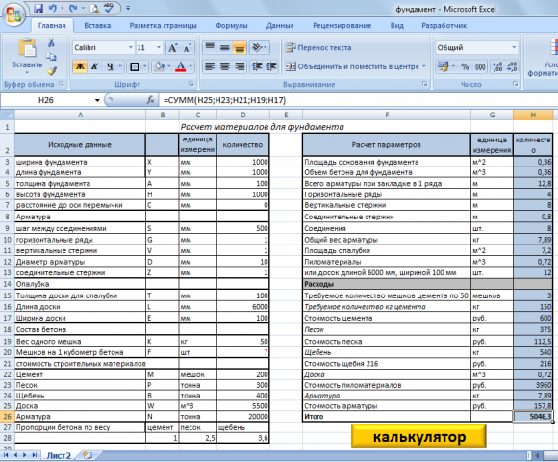Click Объединить и поместить в центре
Image resolution: width=558 pixels, height=462 pixels.
(x=356, y=66)
